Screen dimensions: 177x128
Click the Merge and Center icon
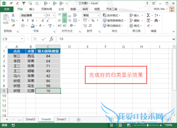coord(75,21)
